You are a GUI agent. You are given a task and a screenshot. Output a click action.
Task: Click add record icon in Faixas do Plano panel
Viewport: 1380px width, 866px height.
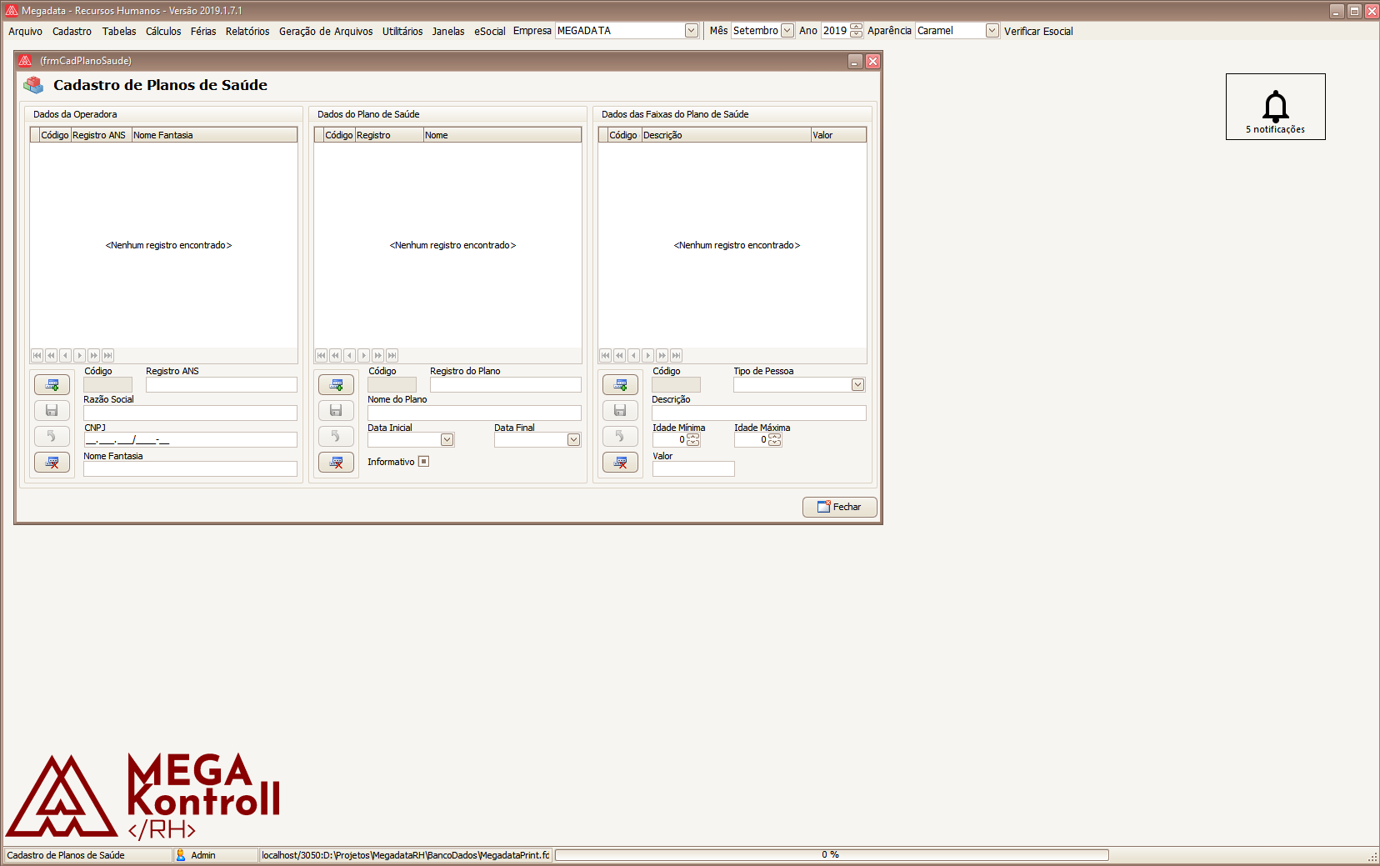tap(620, 384)
